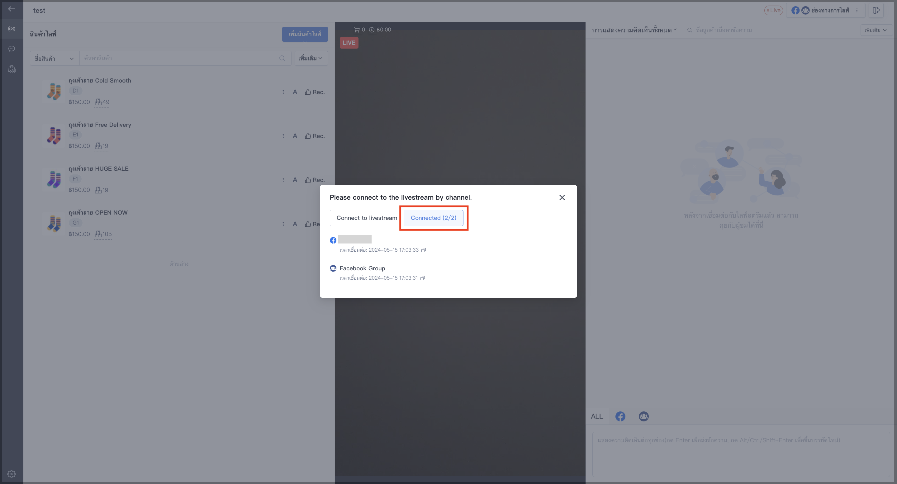
Task: Open more options for Free Delivery product
Action: point(283,136)
